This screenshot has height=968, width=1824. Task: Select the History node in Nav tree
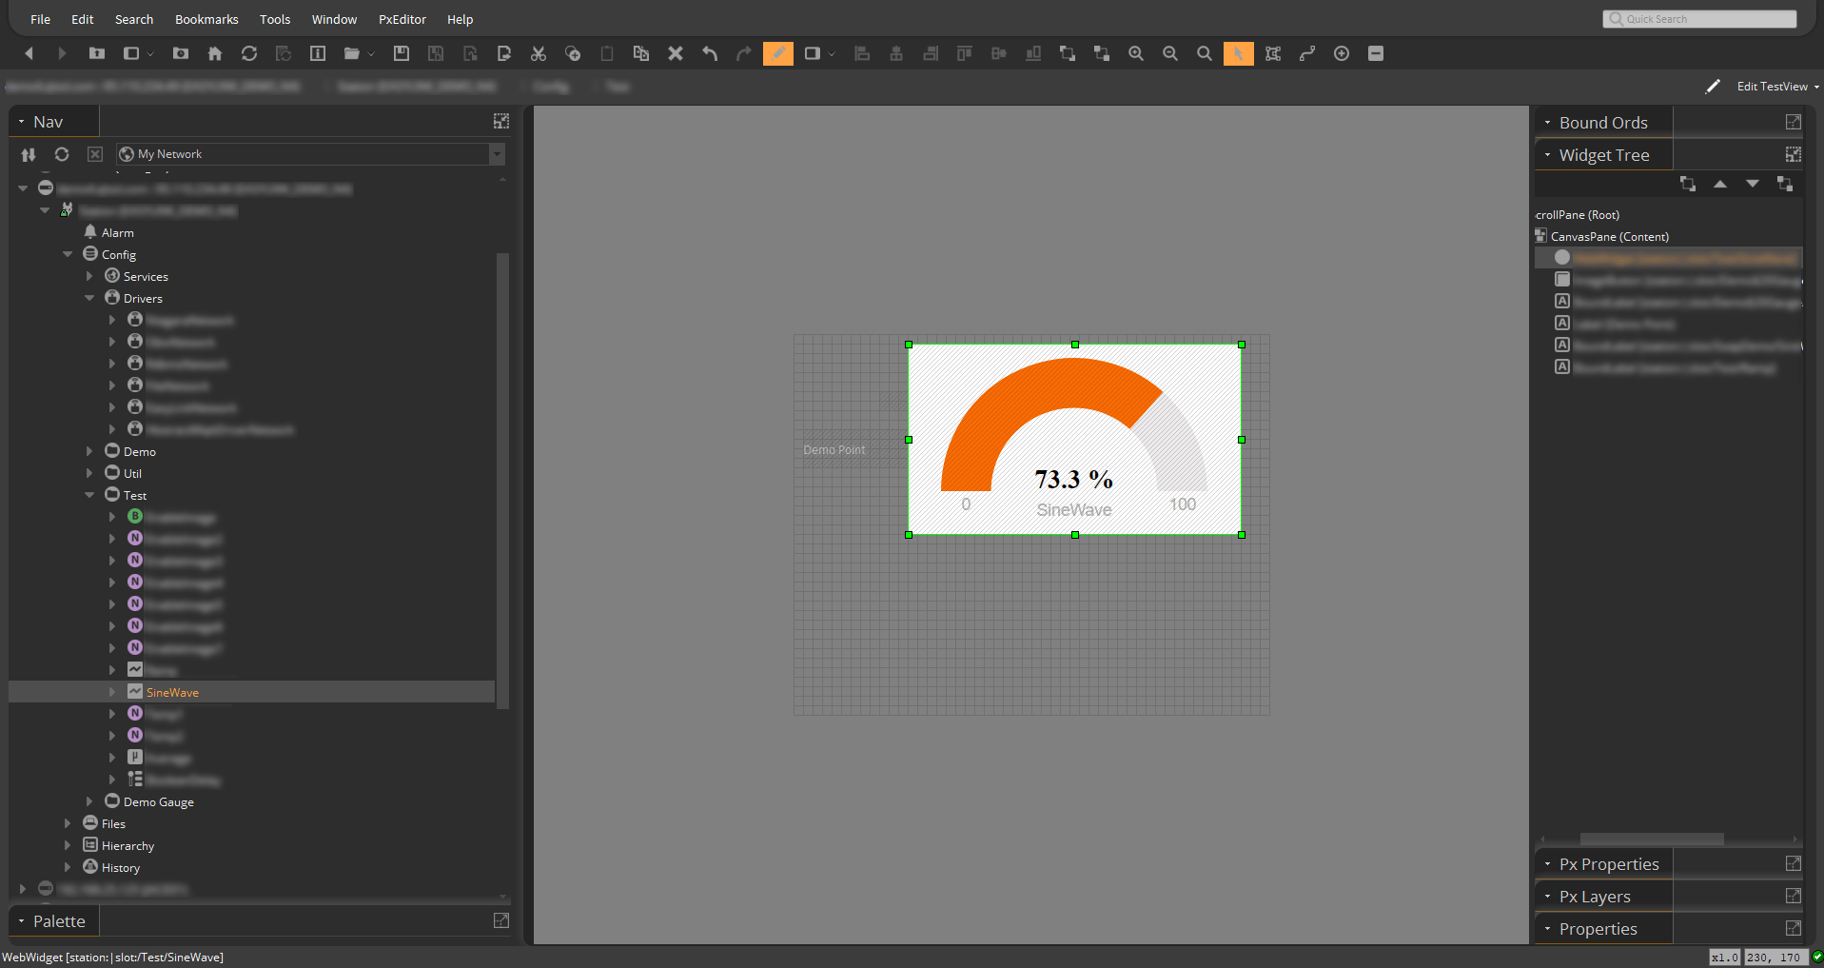[120, 867]
